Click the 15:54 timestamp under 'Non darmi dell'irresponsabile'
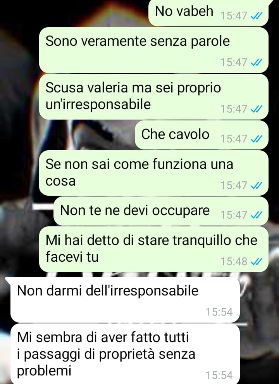This screenshot has height=384, width=279. click(x=219, y=312)
